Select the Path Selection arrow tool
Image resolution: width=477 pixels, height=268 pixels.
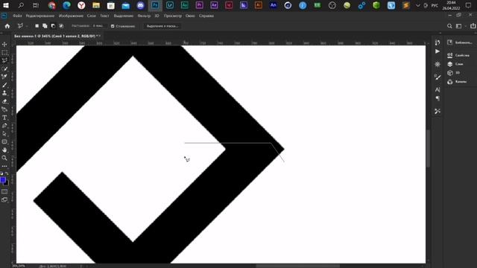(x=4, y=134)
